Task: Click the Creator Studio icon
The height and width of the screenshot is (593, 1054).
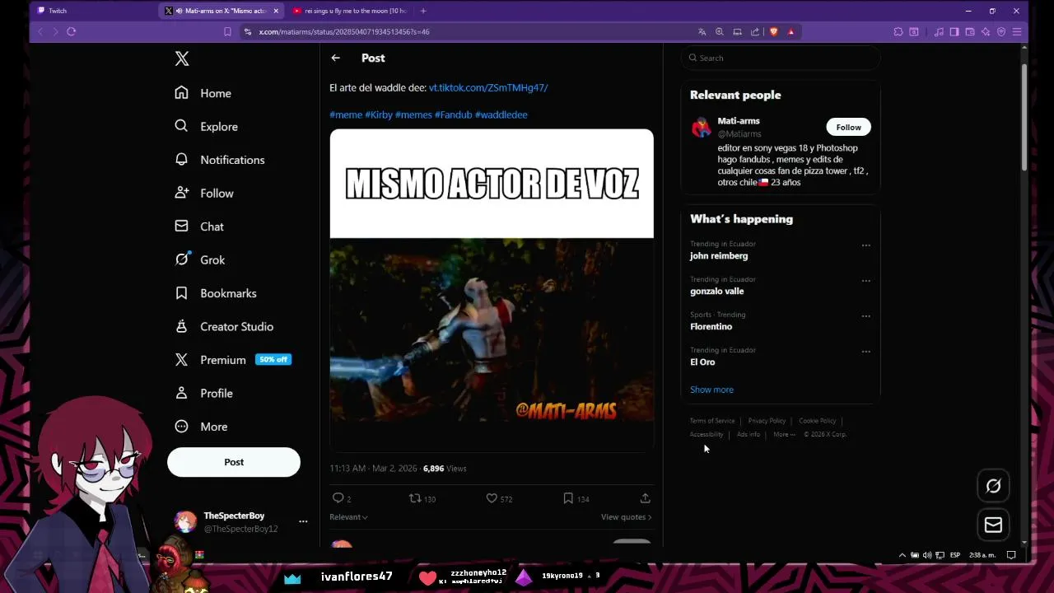Action: point(182,327)
